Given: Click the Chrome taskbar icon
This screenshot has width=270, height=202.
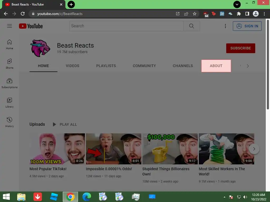Looking at the screenshot, I should (70, 197).
